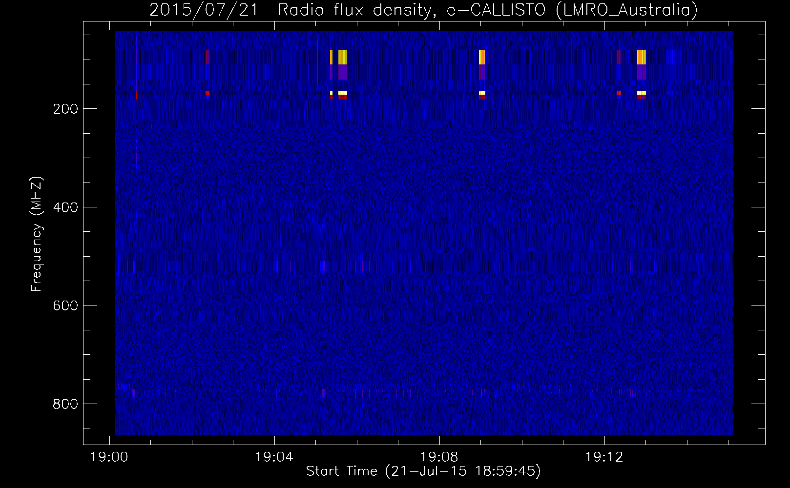Click the 200 frequency tick label
This screenshot has width=790, height=488.
tap(65, 109)
